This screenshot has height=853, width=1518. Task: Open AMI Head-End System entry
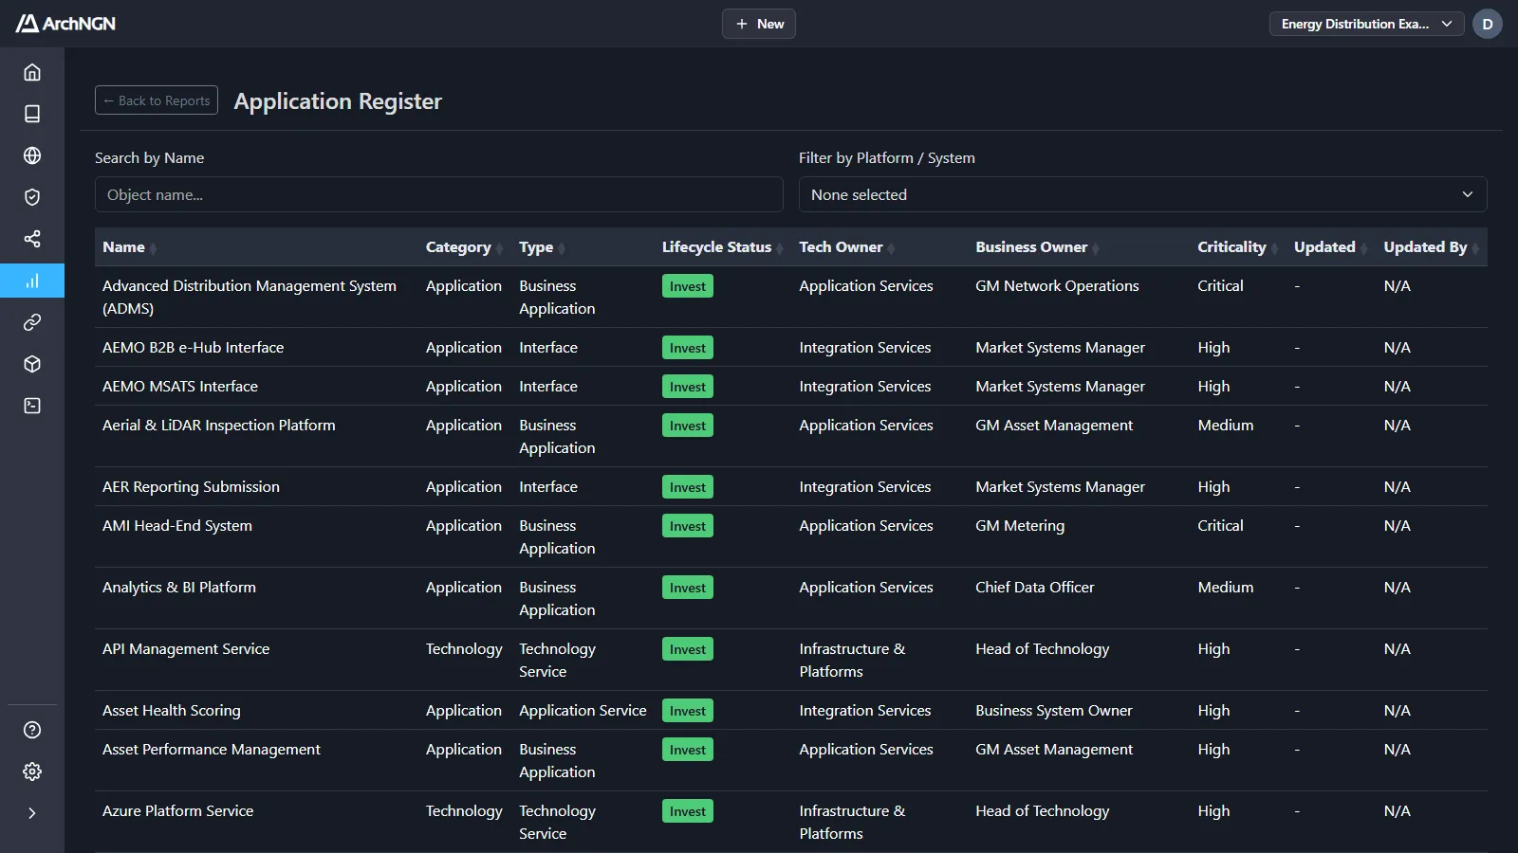click(177, 526)
